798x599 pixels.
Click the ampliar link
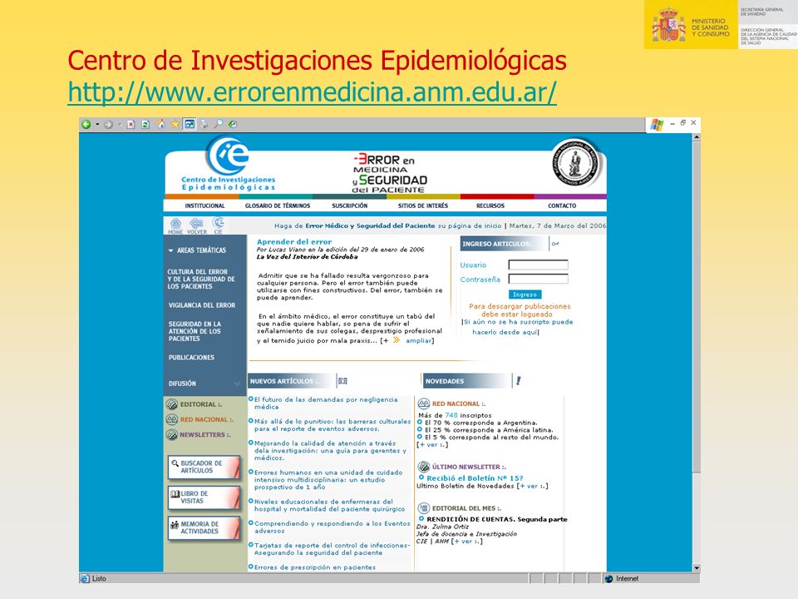tap(418, 341)
